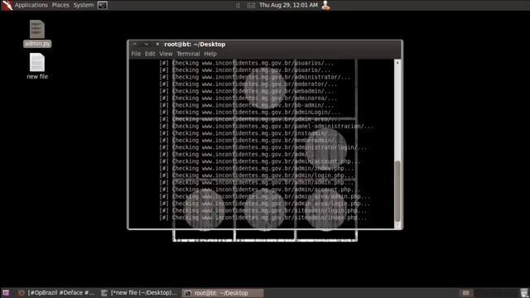Click the terminal scrollbar down arrow
The image size is (530, 298).
397,225
